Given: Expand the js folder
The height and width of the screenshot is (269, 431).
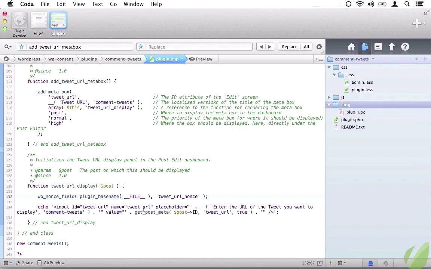Looking at the screenshot, I should point(329,97).
